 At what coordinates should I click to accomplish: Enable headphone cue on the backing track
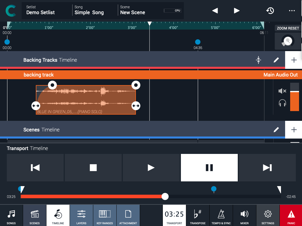[x=282, y=103]
